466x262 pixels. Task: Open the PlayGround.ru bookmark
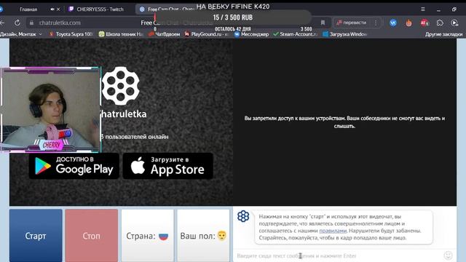pyautogui.click(x=206, y=34)
